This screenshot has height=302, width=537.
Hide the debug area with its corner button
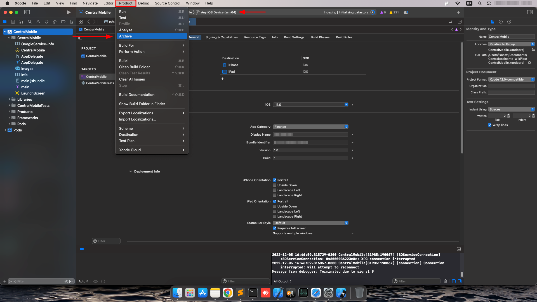click(x=459, y=249)
